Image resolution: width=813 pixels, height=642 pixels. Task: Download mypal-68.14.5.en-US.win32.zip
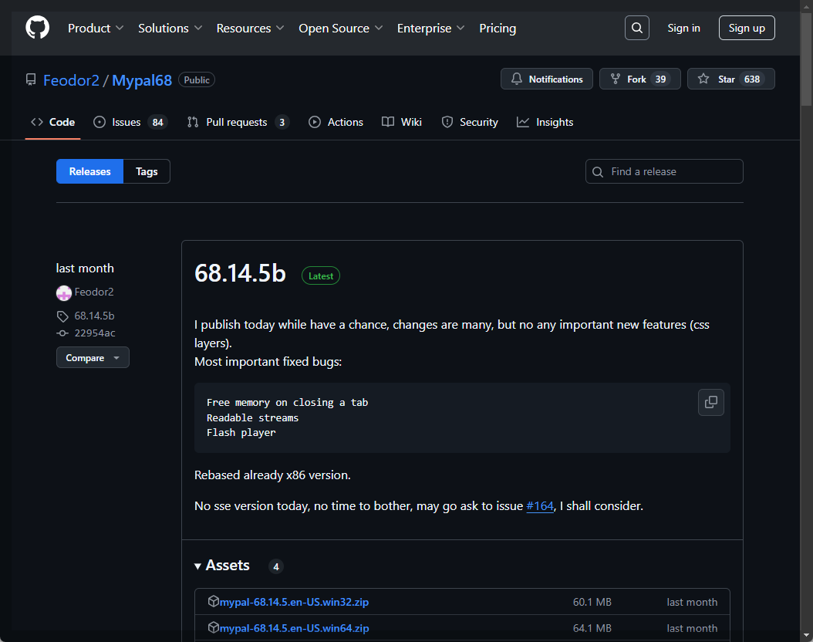[294, 602]
